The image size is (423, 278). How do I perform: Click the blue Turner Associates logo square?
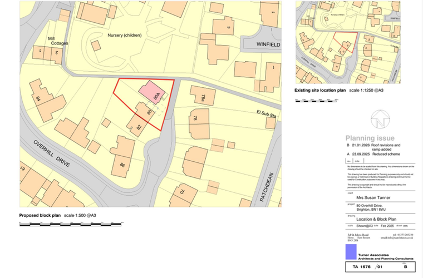pos(350,252)
